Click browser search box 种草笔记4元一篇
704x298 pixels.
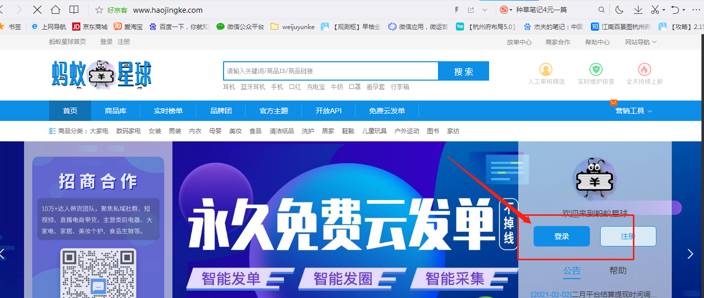point(541,10)
